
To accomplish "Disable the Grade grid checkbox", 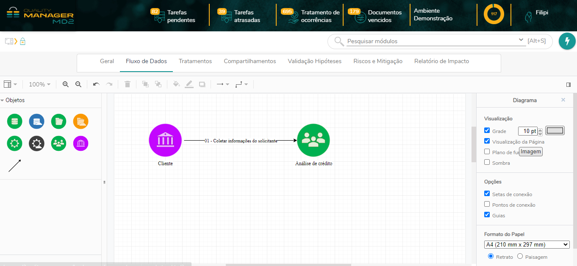I will [x=487, y=131].
